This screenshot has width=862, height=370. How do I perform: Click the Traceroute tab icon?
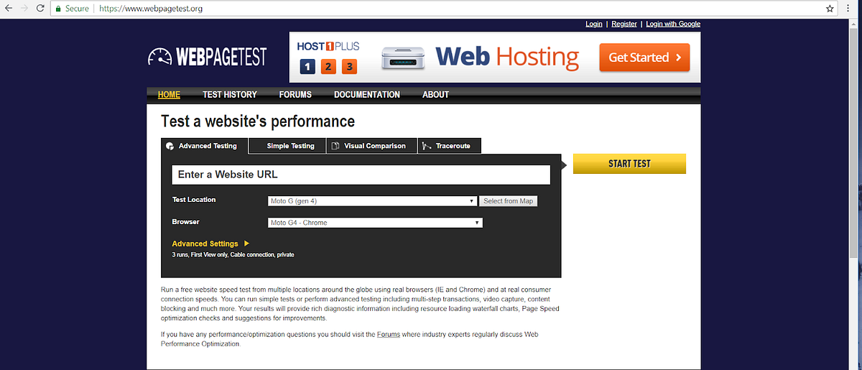point(427,146)
